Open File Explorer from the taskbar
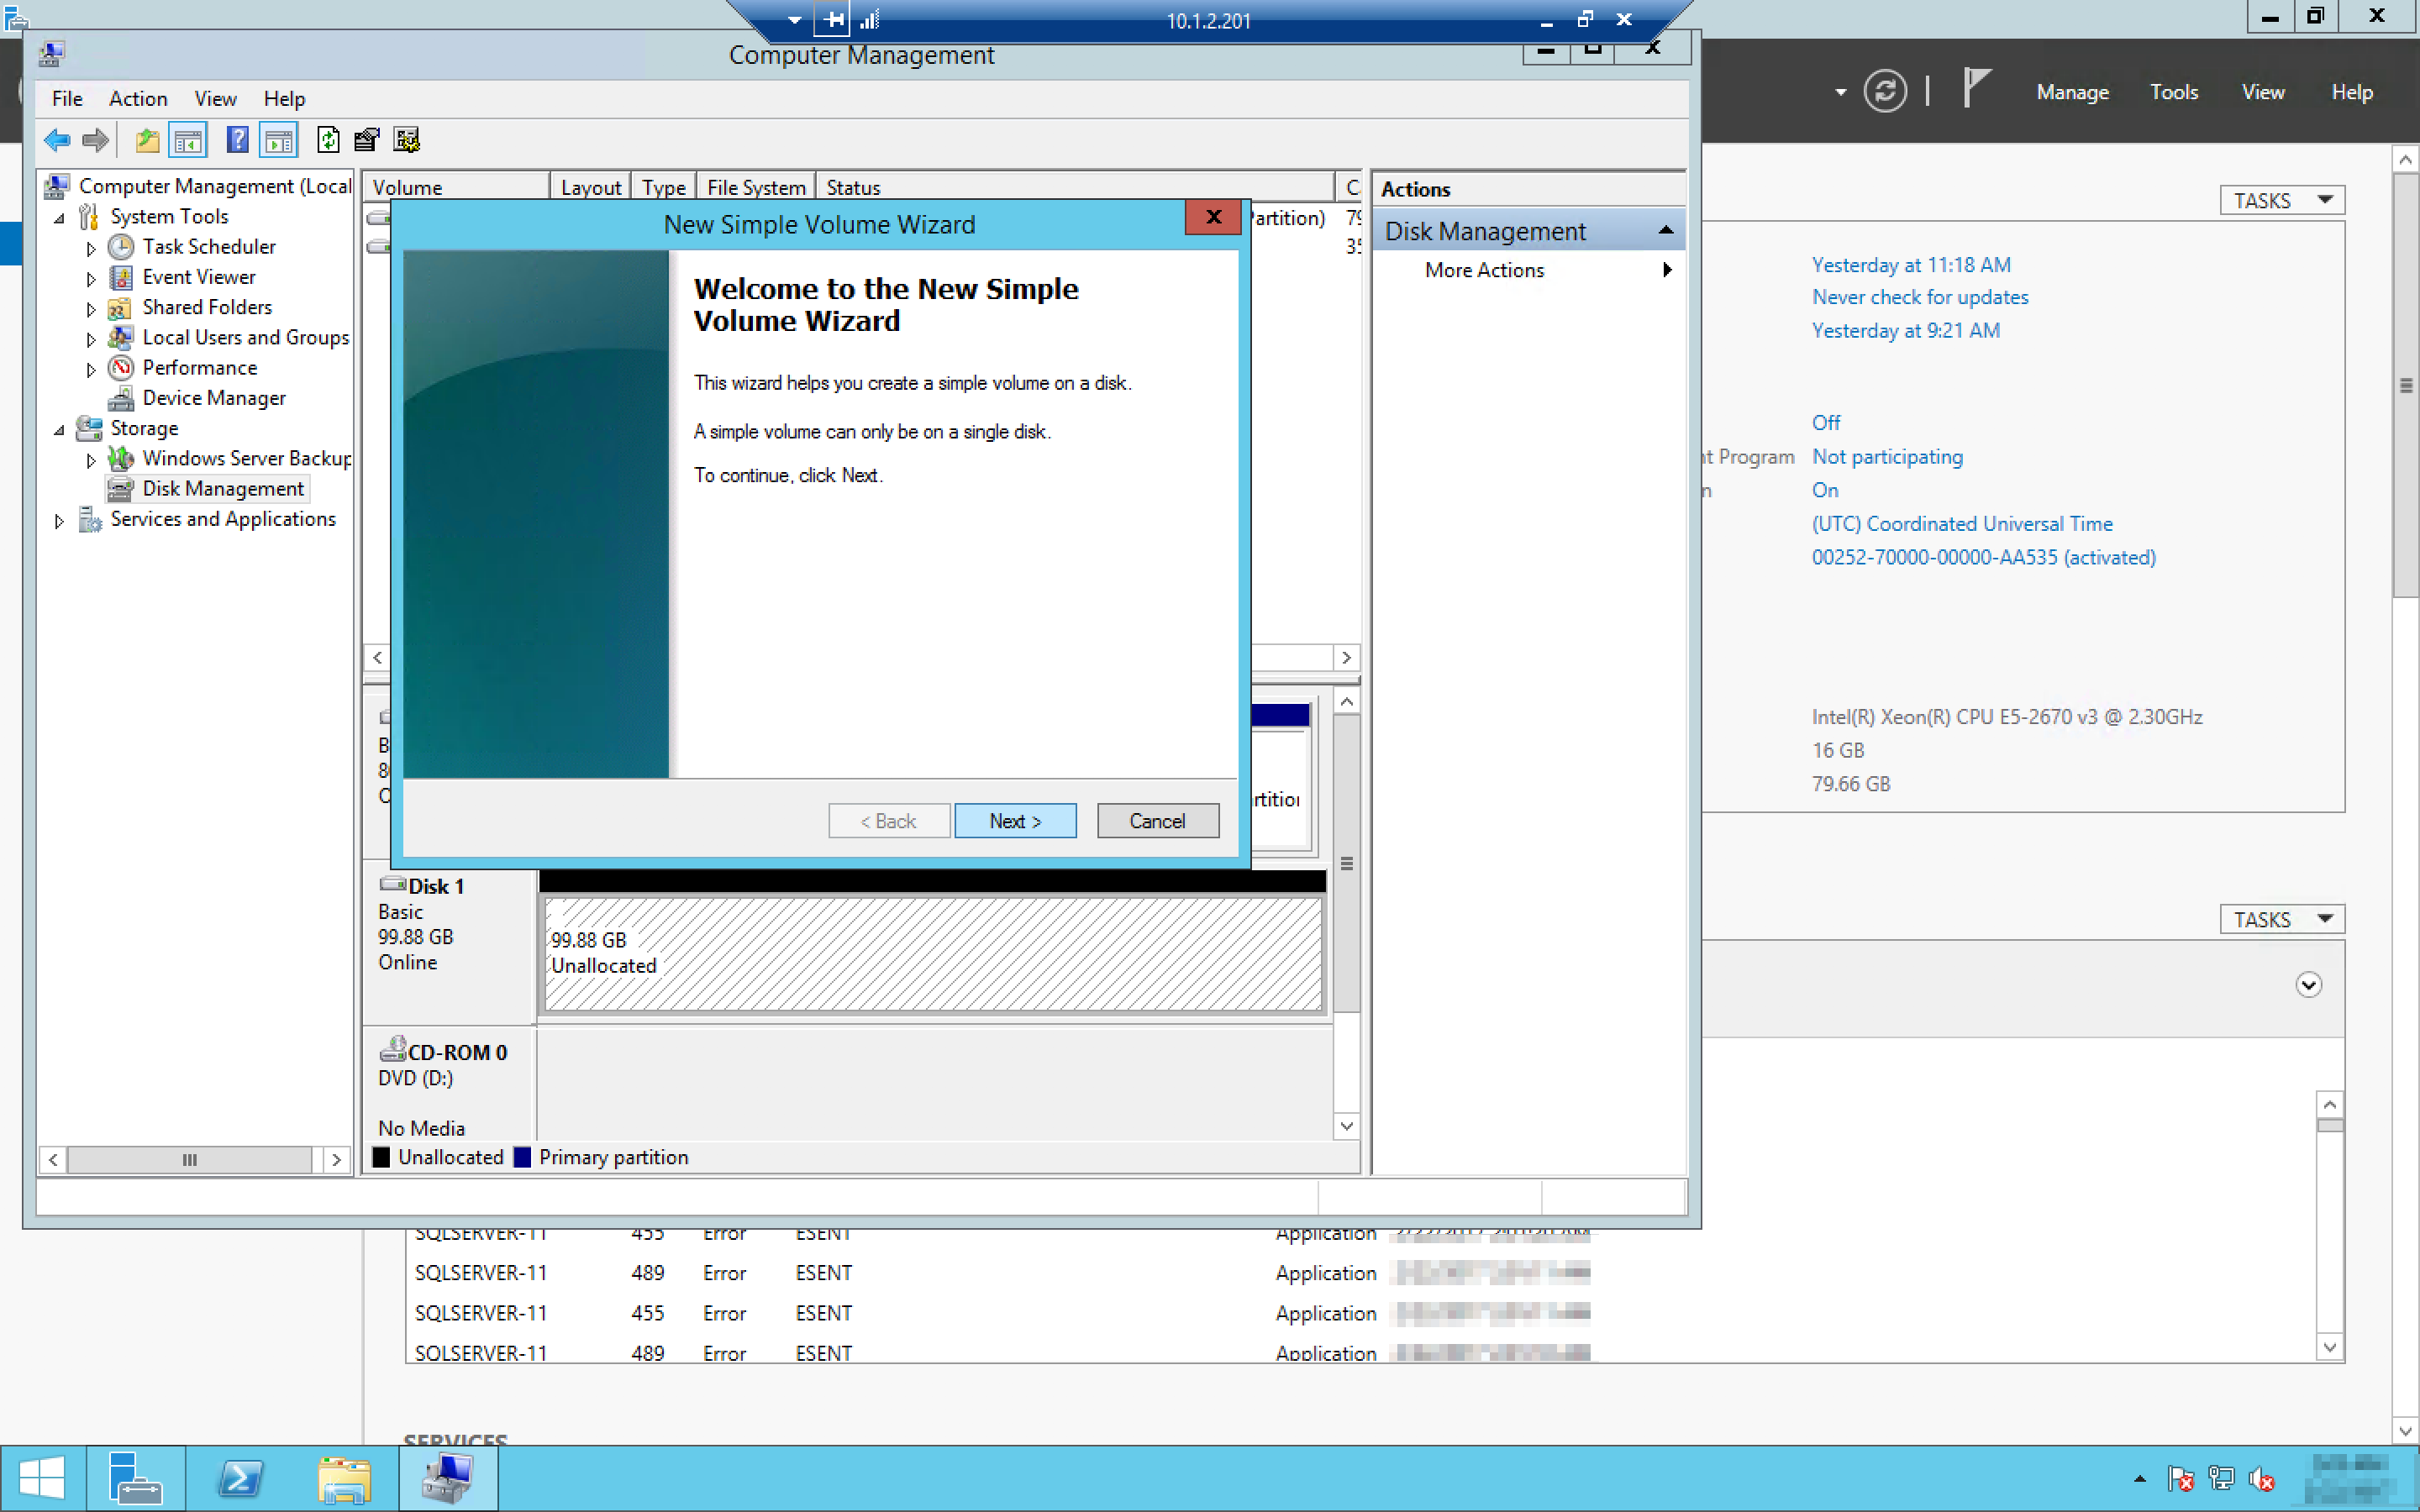The width and height of the screenshot is (2420, 1512). click(344, 1478)
